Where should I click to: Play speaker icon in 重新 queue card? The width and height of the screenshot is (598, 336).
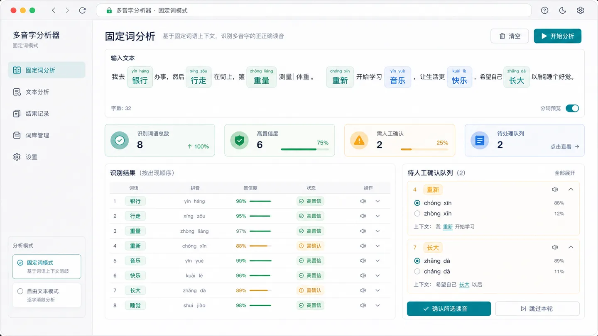click(x=555, y=190)
